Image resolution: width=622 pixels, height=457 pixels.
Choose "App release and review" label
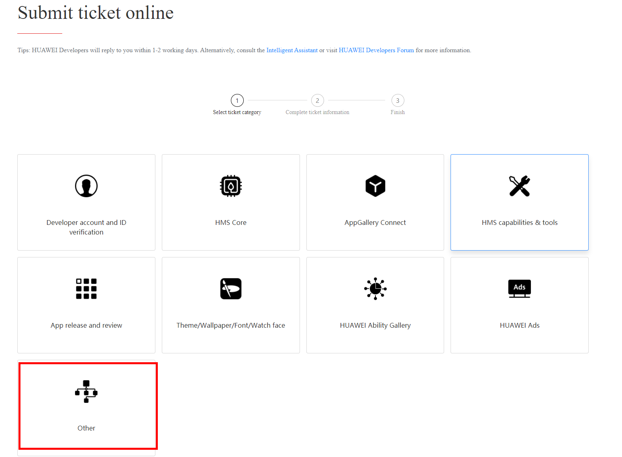[x=86, y=325]
